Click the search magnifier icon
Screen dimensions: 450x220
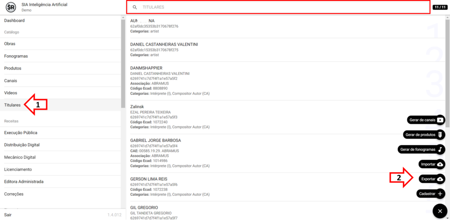point(135,7)
